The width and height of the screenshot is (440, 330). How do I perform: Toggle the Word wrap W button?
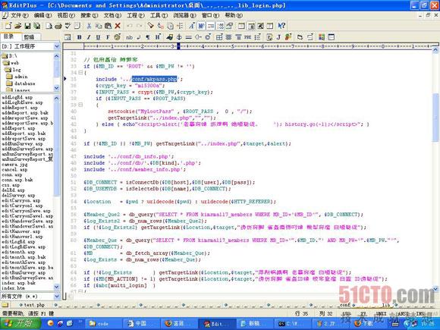pos(201,26)
